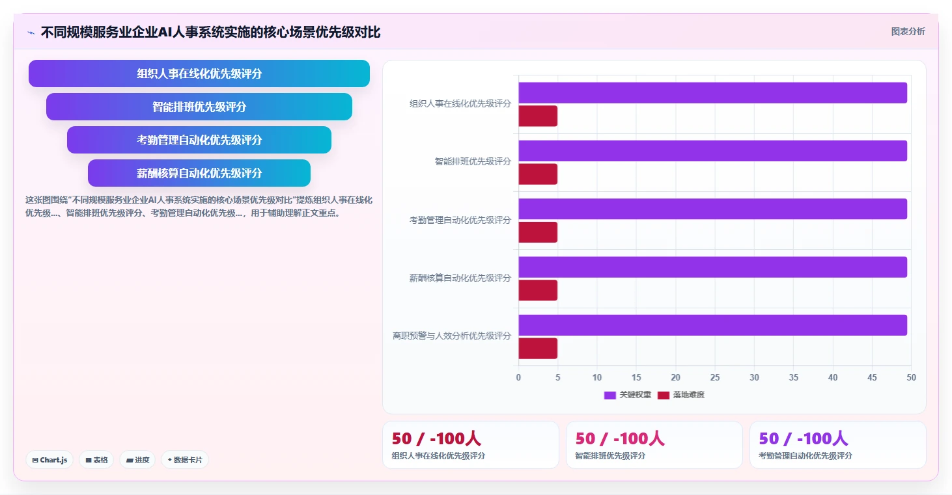
Task: Click red bar for 智能排班优先级评分
Action: pos(538,174)
